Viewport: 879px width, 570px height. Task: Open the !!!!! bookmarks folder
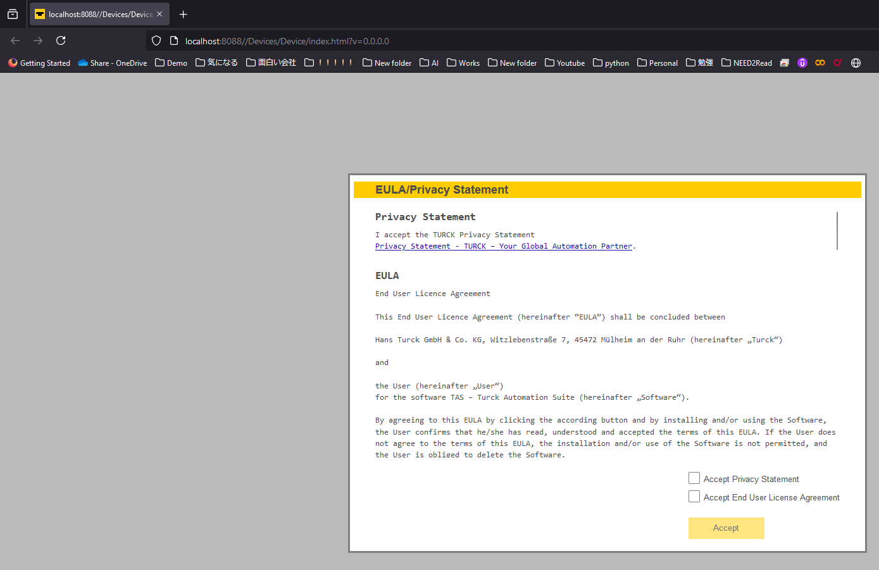[x=328, y=63]
